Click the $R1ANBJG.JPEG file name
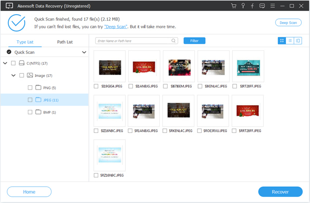Viewport: 310px width, 203px height. (146, 131)
